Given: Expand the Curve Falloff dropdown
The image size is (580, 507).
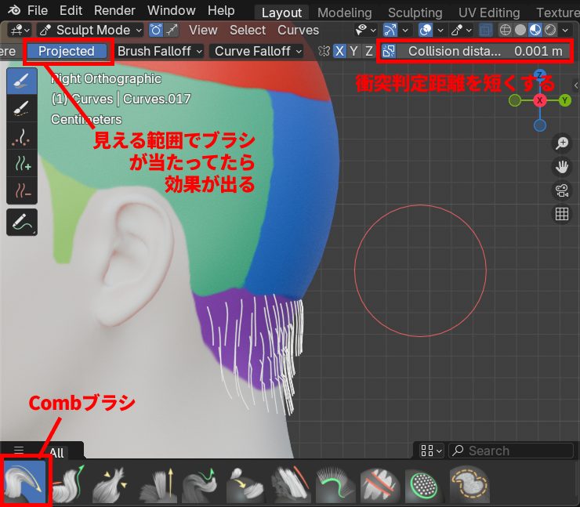Looking at the screenshot, I should tap(258, 51).
